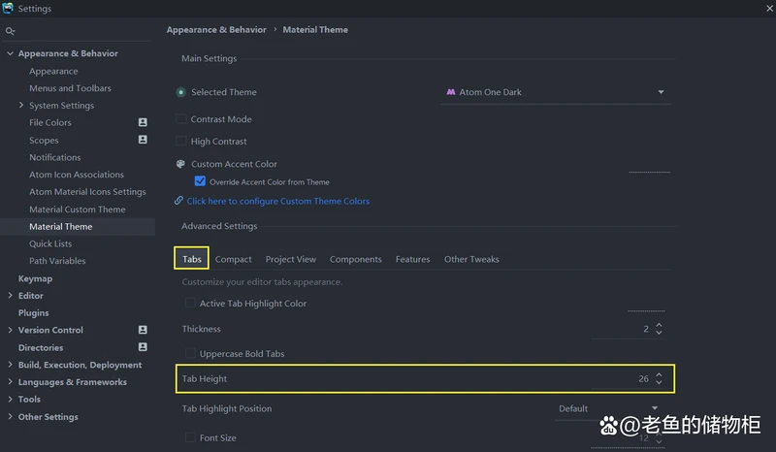This screenshot has height=452, width=776.
Task: Decrease the Thickness value with down arrow
Action: [659, 333]
